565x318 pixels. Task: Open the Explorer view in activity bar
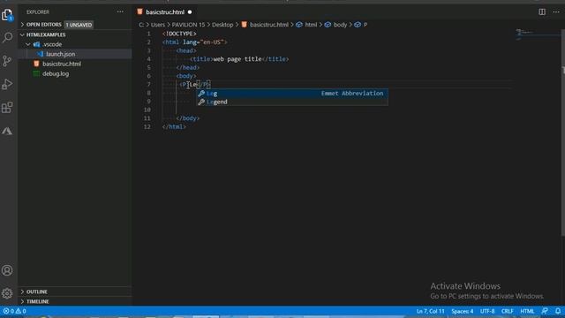tap(7, 15)
